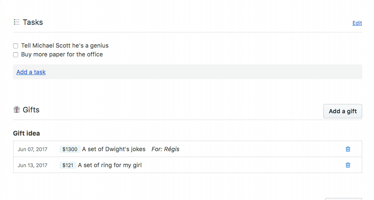Delete the Dwight's jokes gift via trash icon
The height and width of the screenshot is (200, 374).
(348, 149)
